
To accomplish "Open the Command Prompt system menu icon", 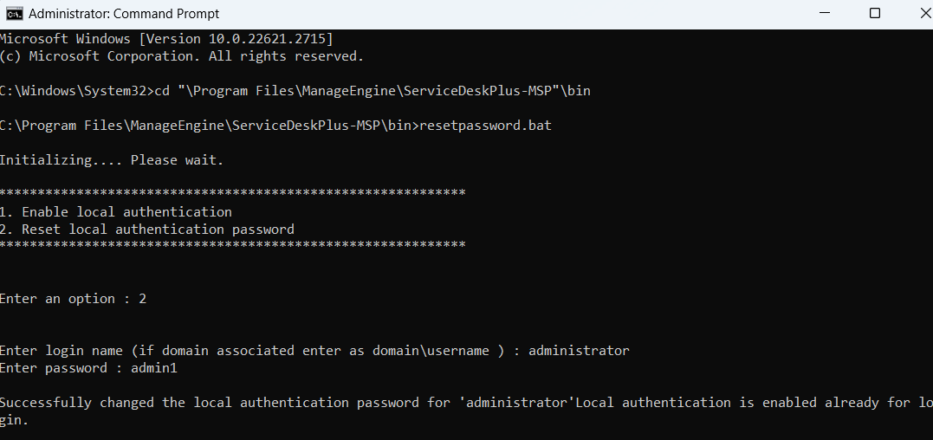I will [14, 14].
